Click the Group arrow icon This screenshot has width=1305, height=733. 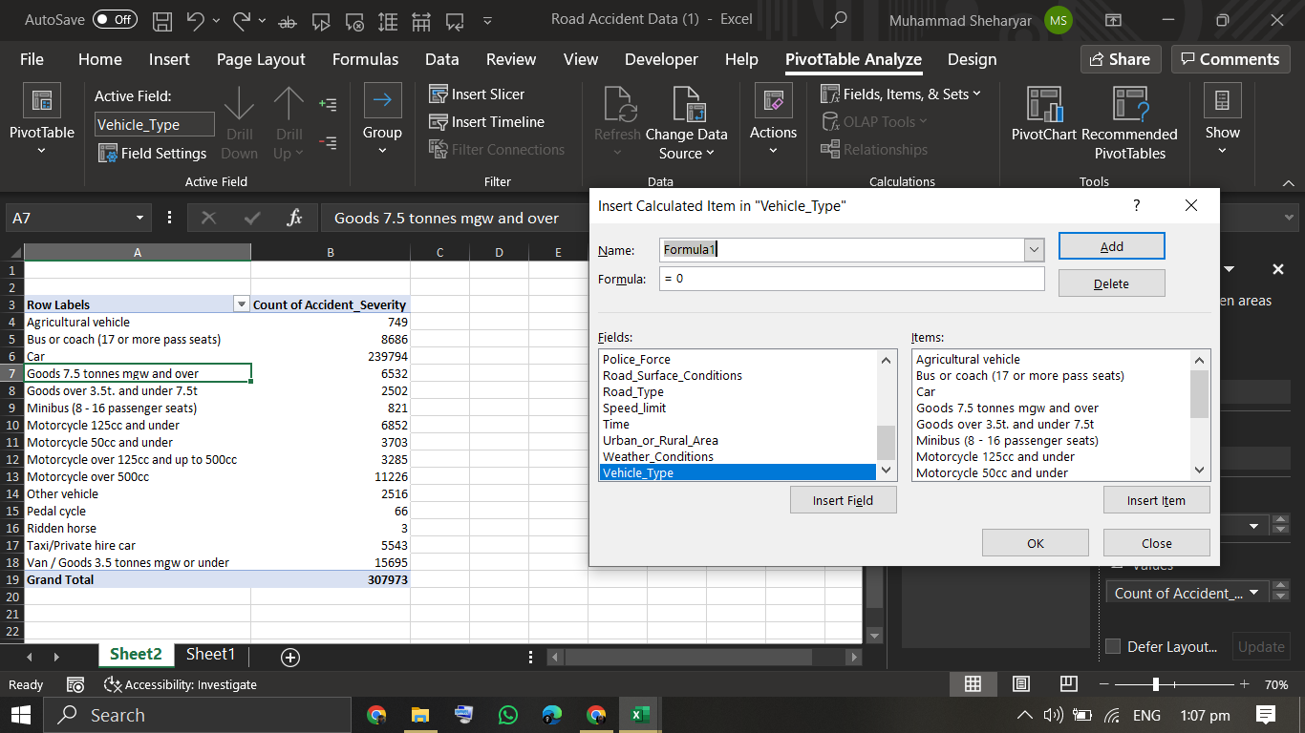(x=382, y=101)
